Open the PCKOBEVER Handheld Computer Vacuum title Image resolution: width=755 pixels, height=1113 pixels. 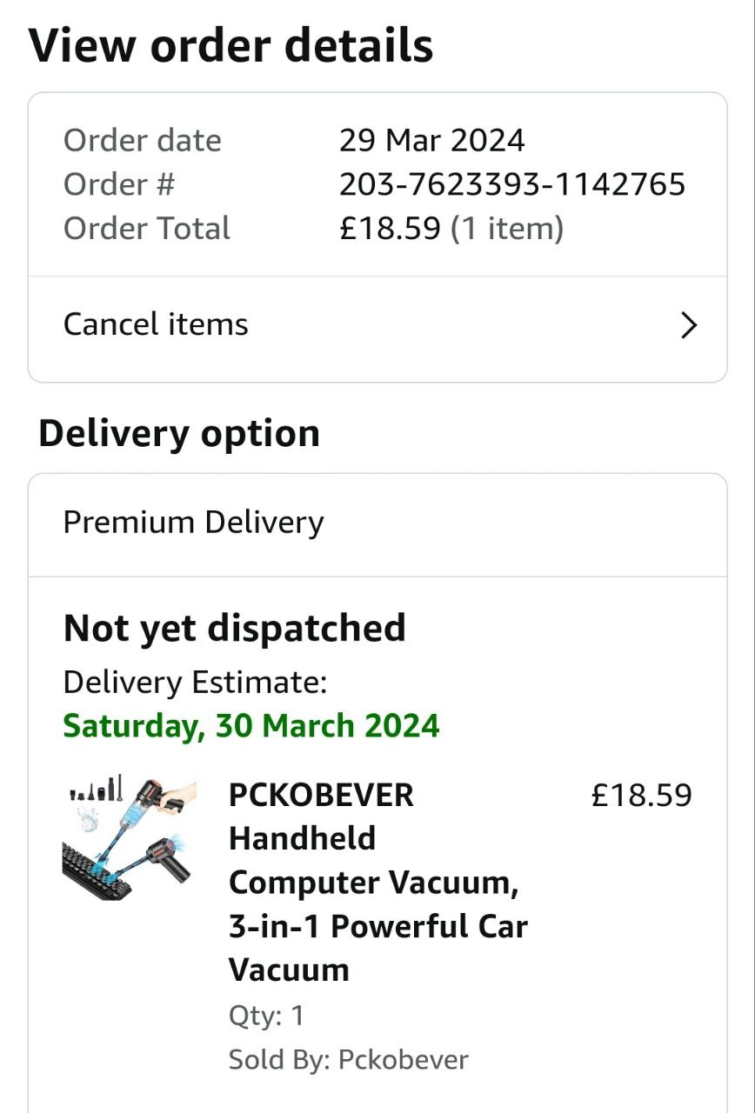(377, 882)
